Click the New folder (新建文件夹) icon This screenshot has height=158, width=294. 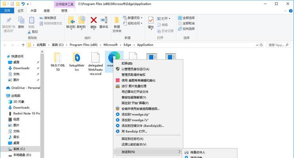point(117,20)
